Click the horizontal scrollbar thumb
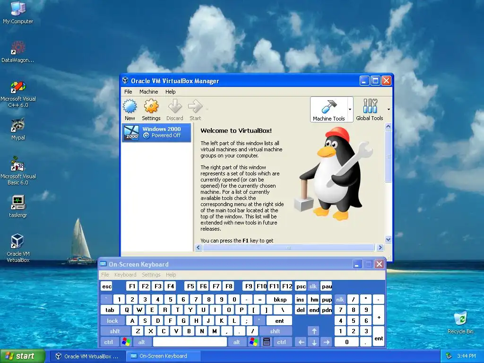This screenshot has height=363, width=484. [288, 248]
